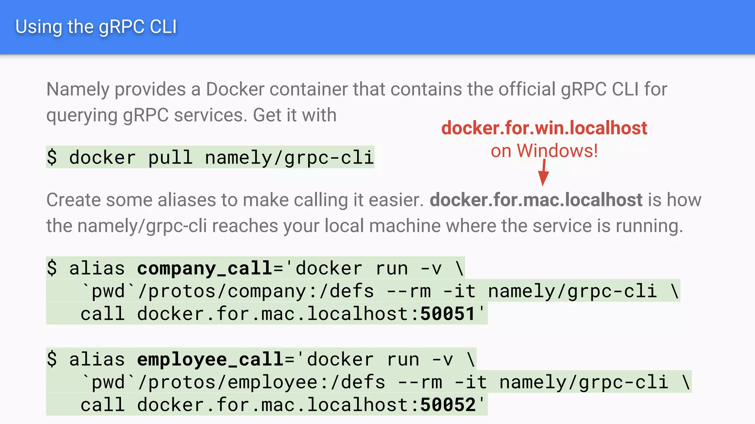Click 'querying gRPC services. Get it with' line

pos(191,115)
